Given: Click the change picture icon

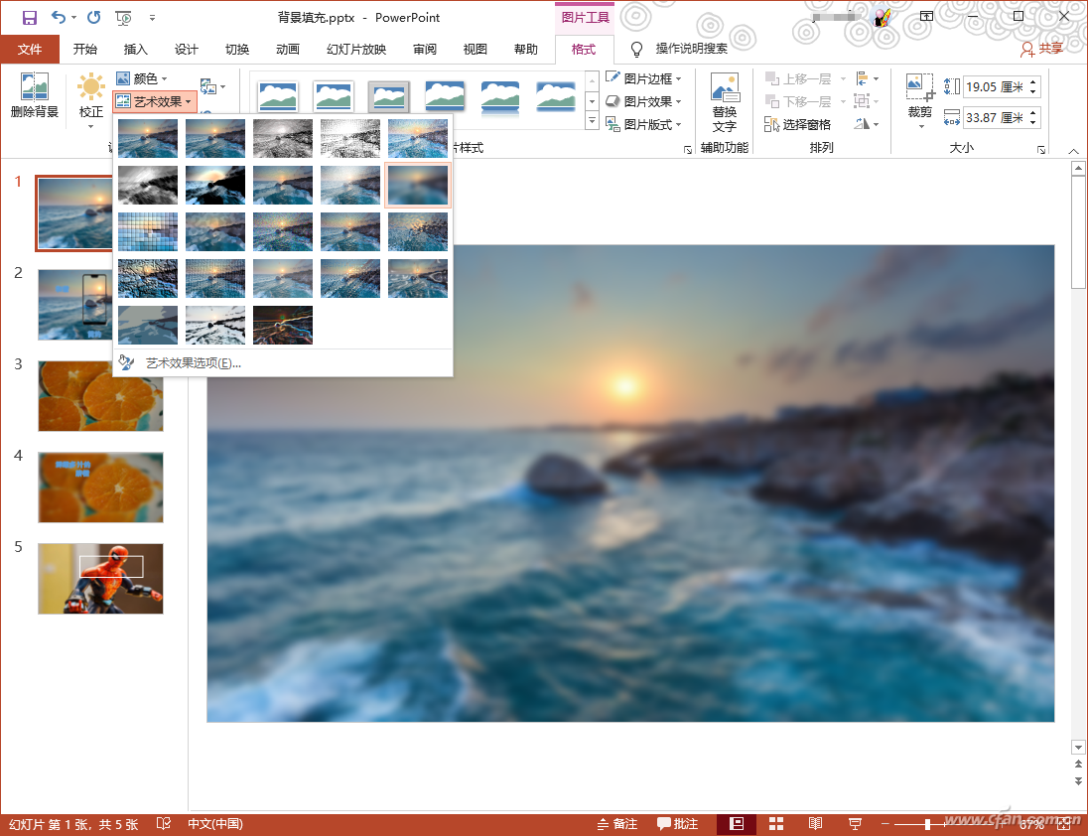Looking at the screenshot, I should pyautogui.click(x=211, y=86).
